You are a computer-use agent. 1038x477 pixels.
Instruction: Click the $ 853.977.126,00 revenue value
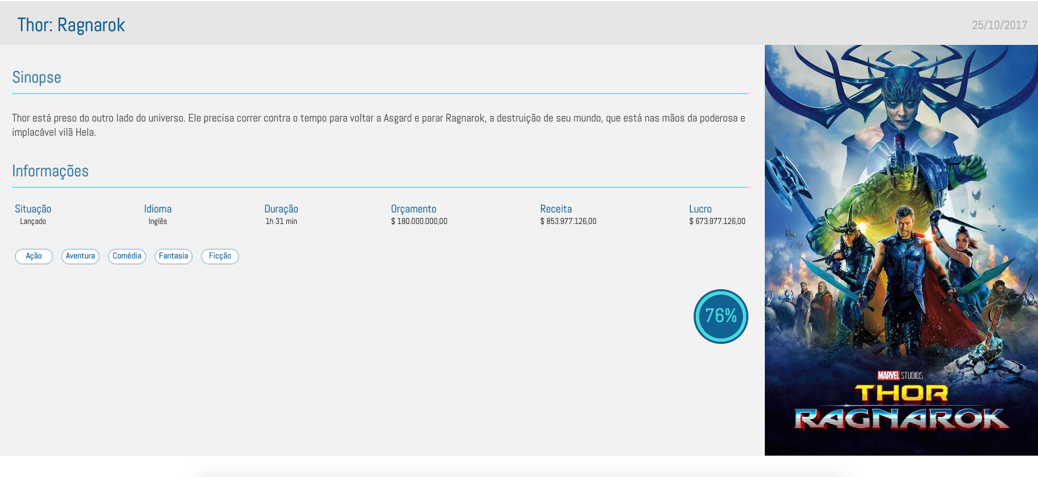coord(568,221)
